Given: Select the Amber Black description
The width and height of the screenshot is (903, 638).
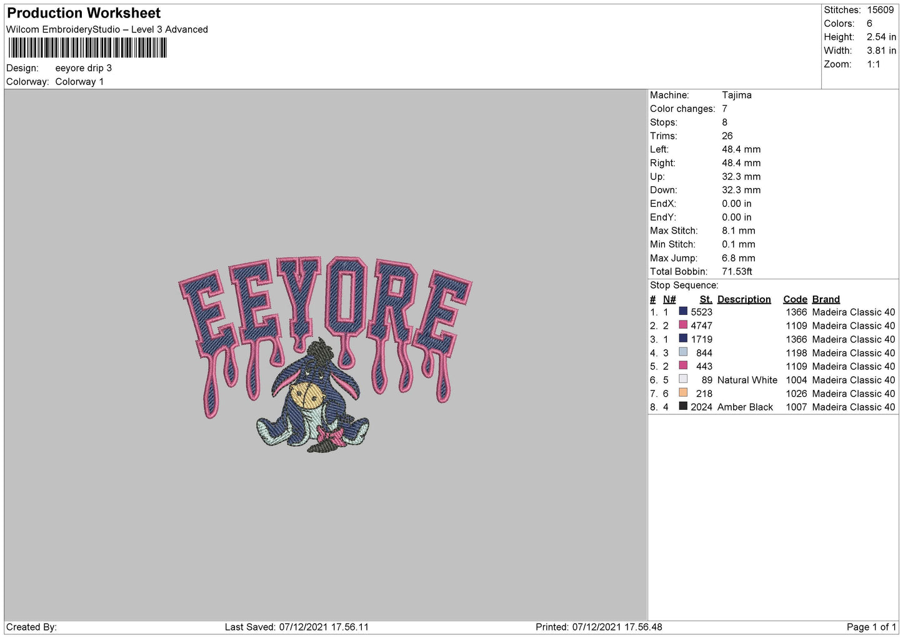Looking at the screenshot, I should [746, 407].
